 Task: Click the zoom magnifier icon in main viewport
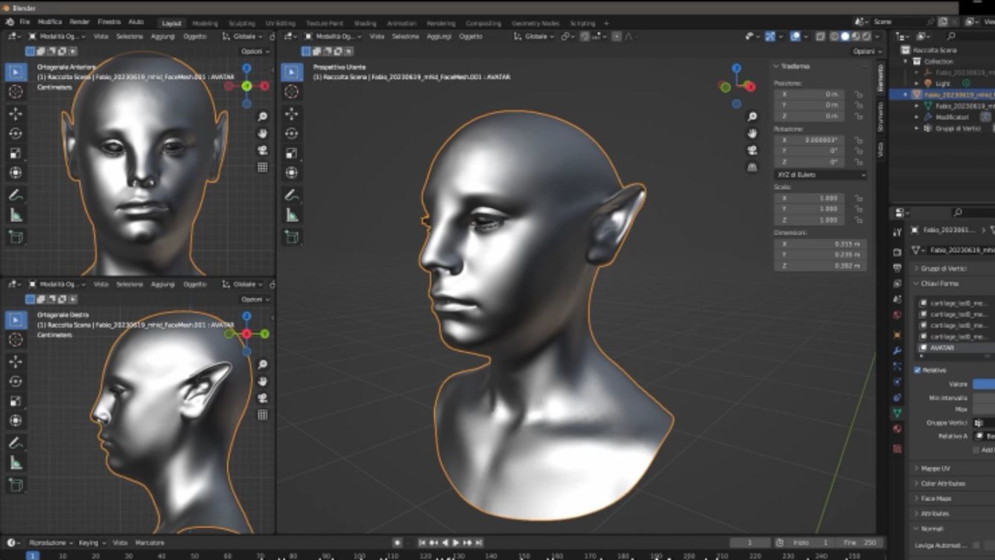tap(752, 117)
